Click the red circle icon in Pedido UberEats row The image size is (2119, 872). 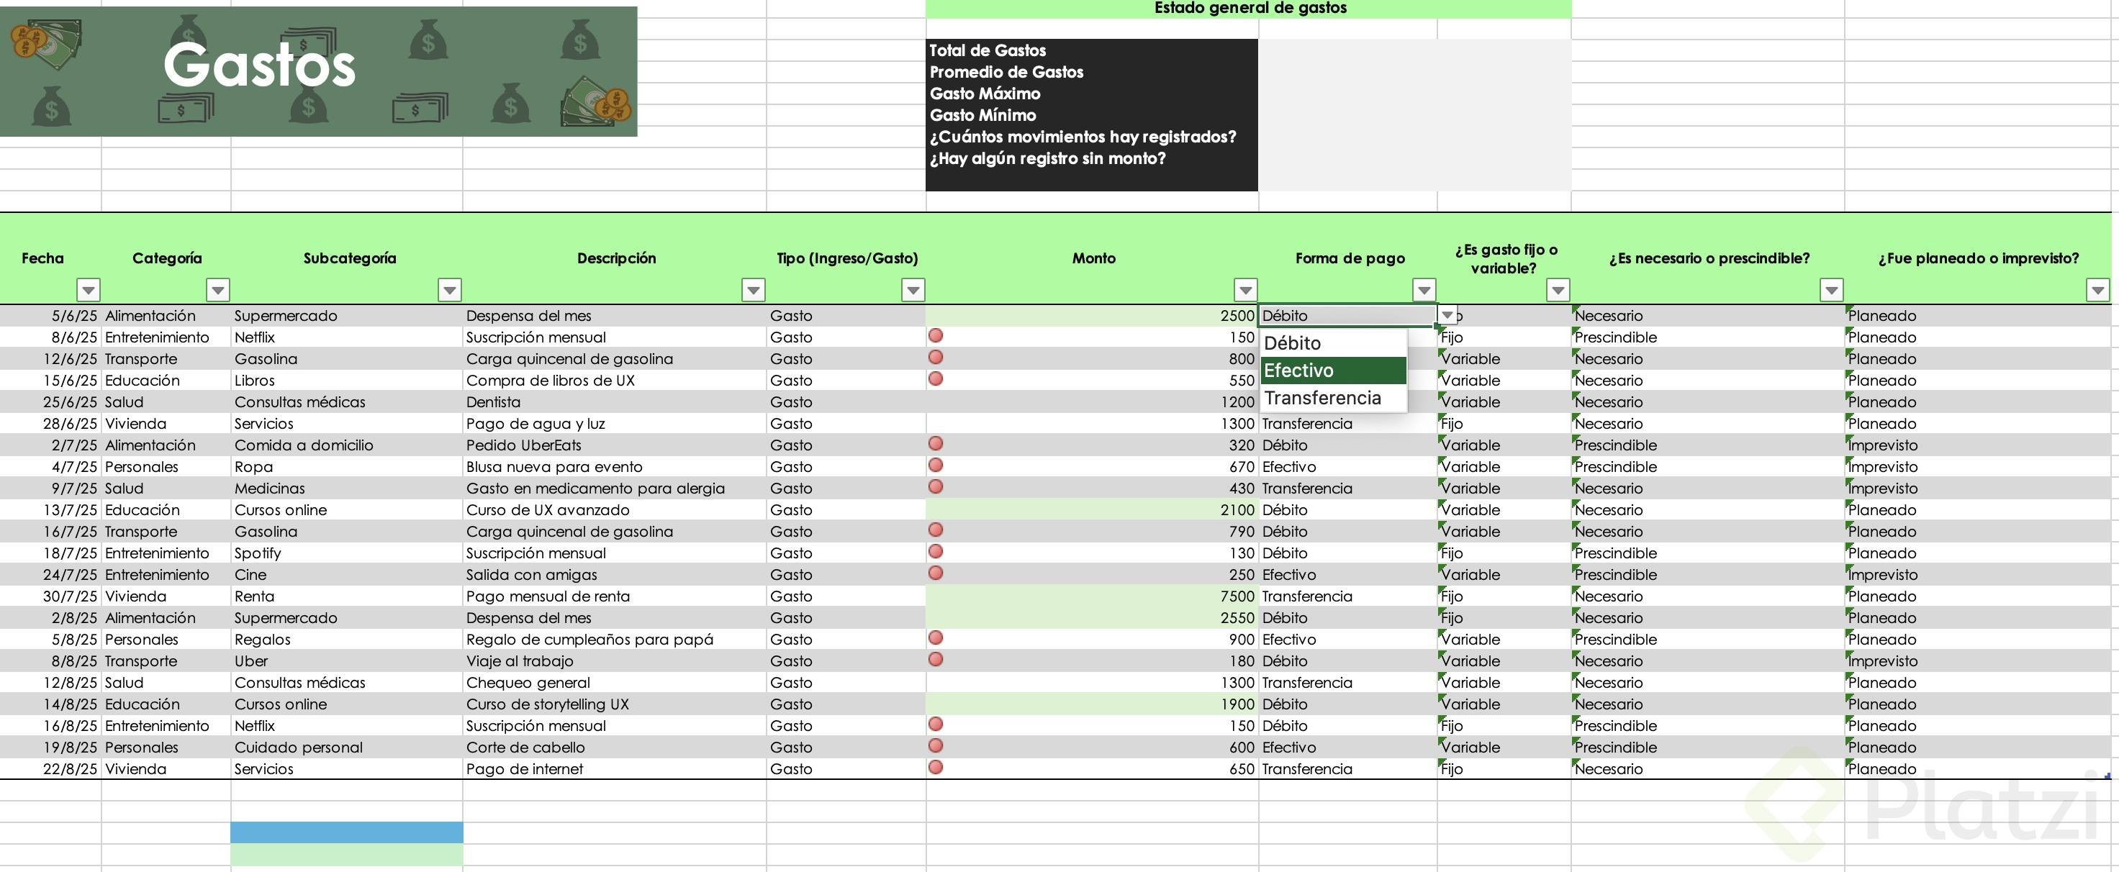pyautogui.click(x=935, y=443)
